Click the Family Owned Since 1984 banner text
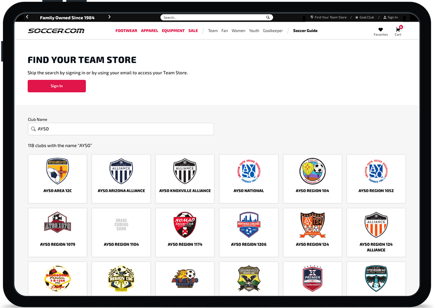 (67, 18)
